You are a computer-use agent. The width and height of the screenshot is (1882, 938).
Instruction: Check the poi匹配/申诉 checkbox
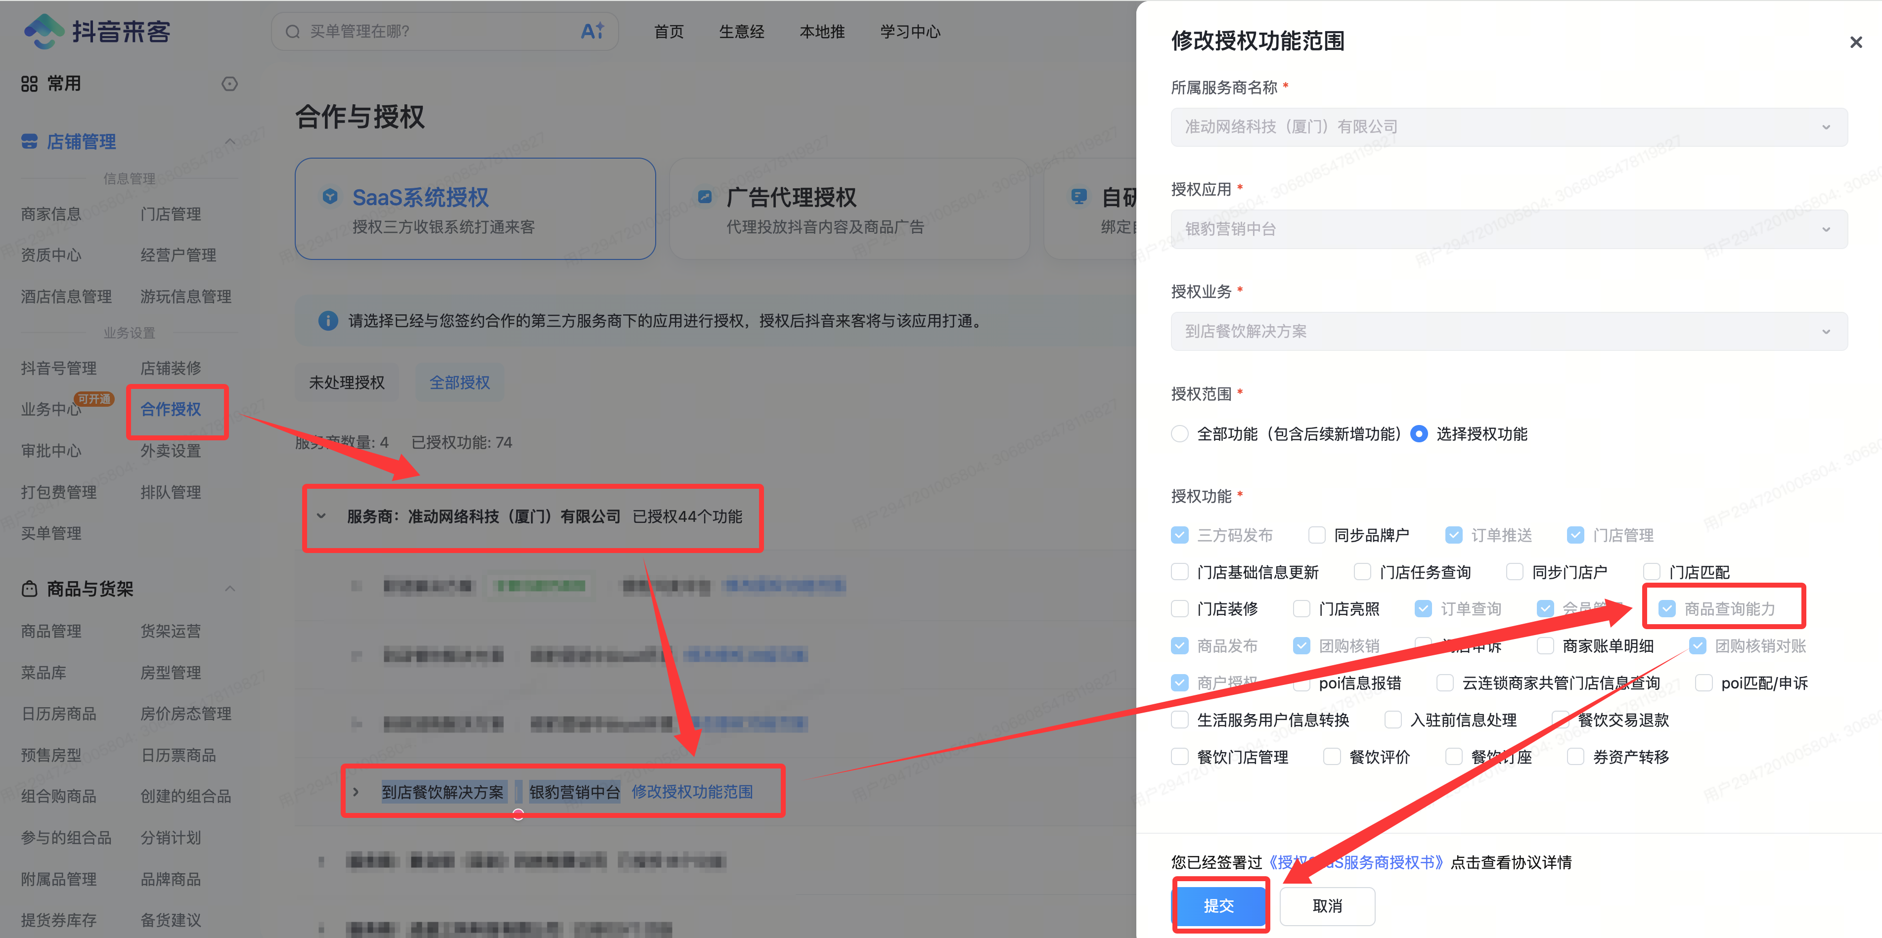pyautogui.click(x=1703, y=683)
